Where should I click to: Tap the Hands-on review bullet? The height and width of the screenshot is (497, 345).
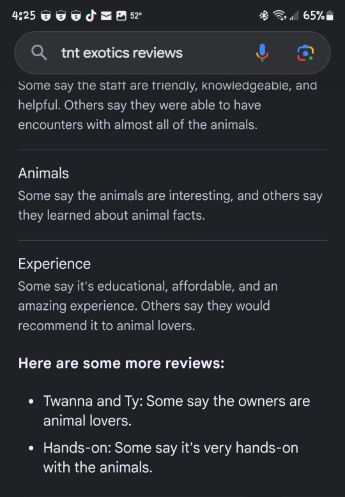pos(171,457)
